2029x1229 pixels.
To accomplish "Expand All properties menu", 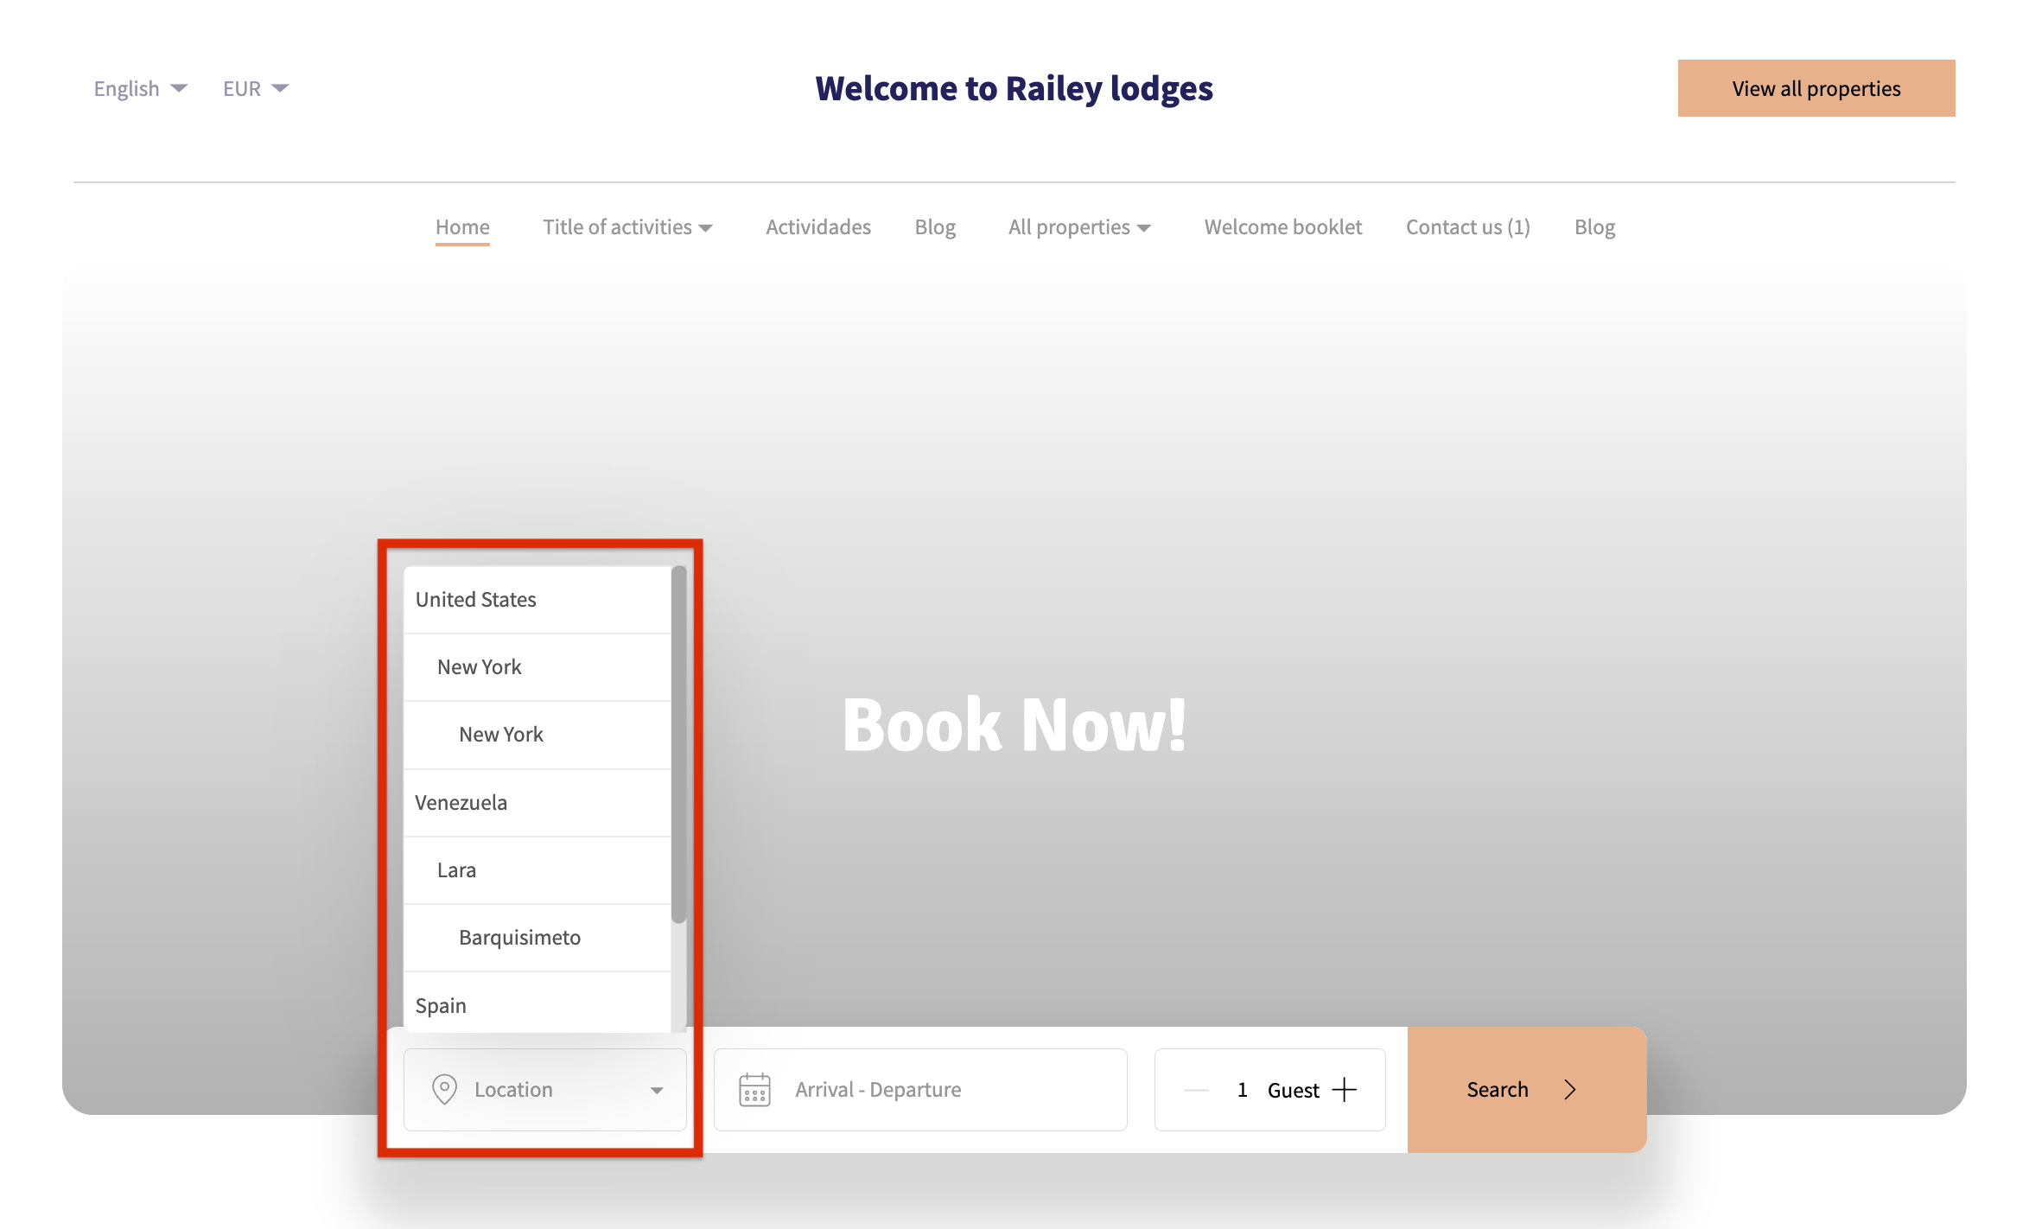I will (1079, 226).
